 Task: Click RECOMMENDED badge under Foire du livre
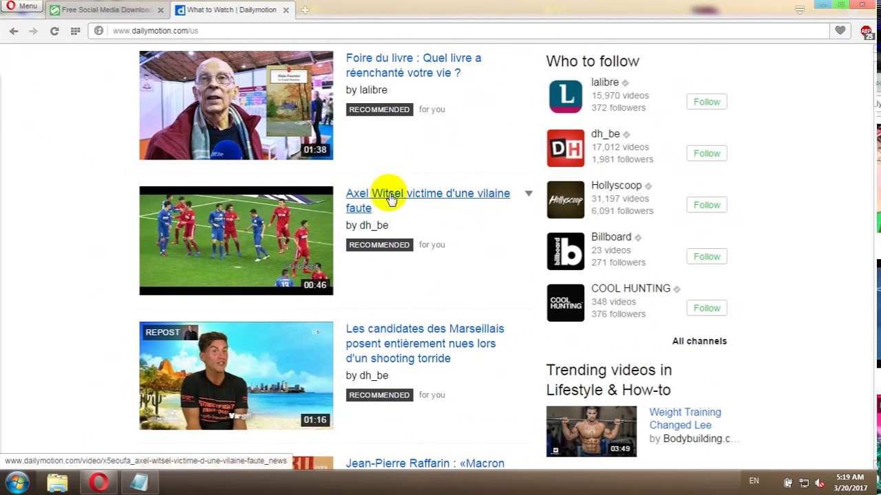pos(379,109)
